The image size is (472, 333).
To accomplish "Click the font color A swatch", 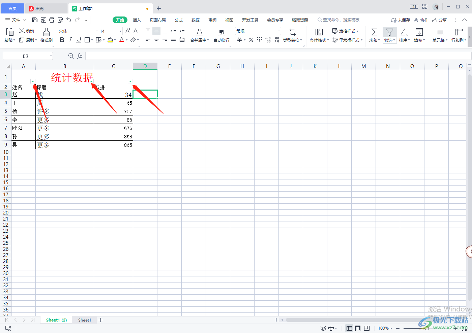I will 122,40.
